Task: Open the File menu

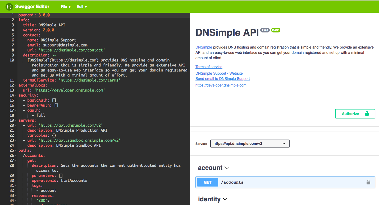Action: (66, 7)
